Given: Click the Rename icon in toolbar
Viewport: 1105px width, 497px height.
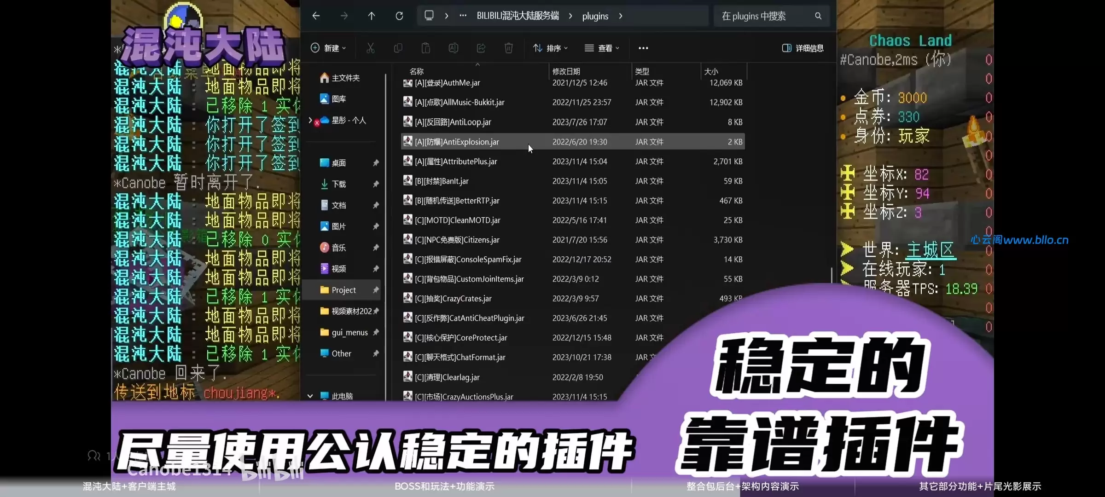Looking at the screenshot, I should [454, 48].
